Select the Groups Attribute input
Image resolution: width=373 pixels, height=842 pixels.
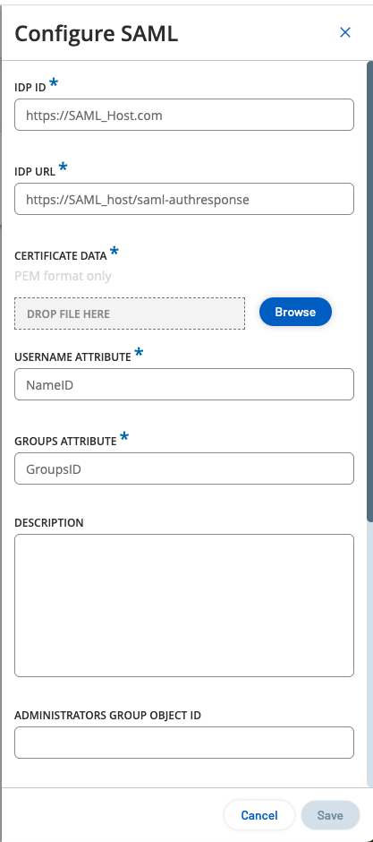point(184,468)
